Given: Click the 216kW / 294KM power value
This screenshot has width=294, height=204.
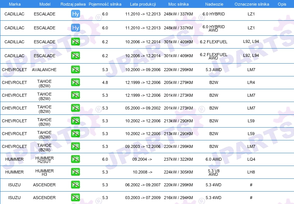Looking at the screenshot, I should pos(178,198).
